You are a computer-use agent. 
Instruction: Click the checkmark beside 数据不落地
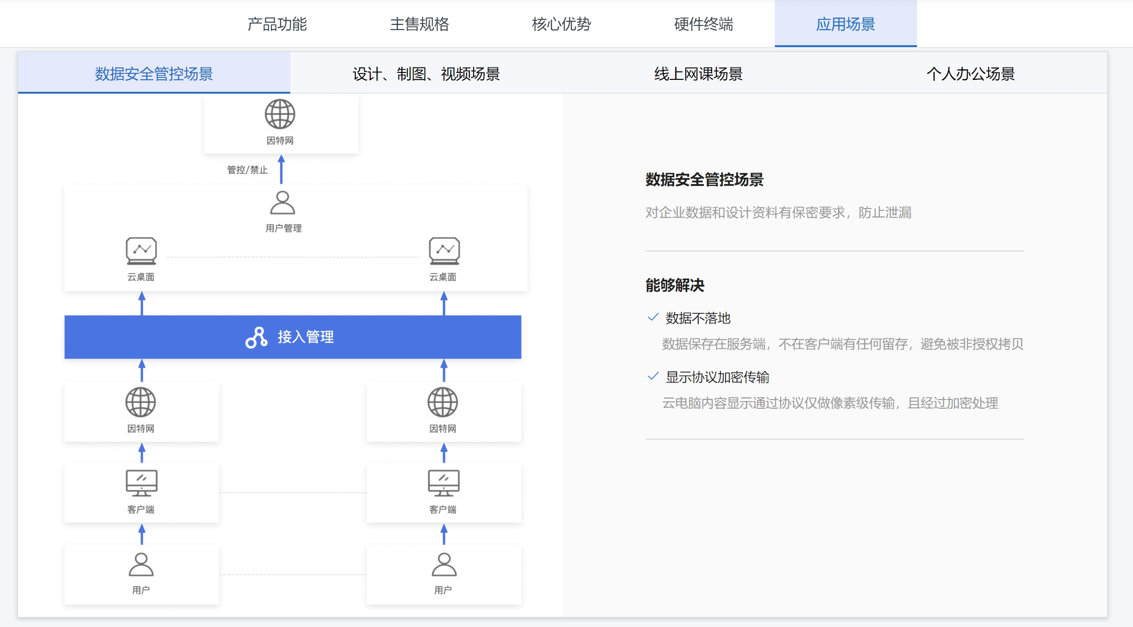pos(653,317)
